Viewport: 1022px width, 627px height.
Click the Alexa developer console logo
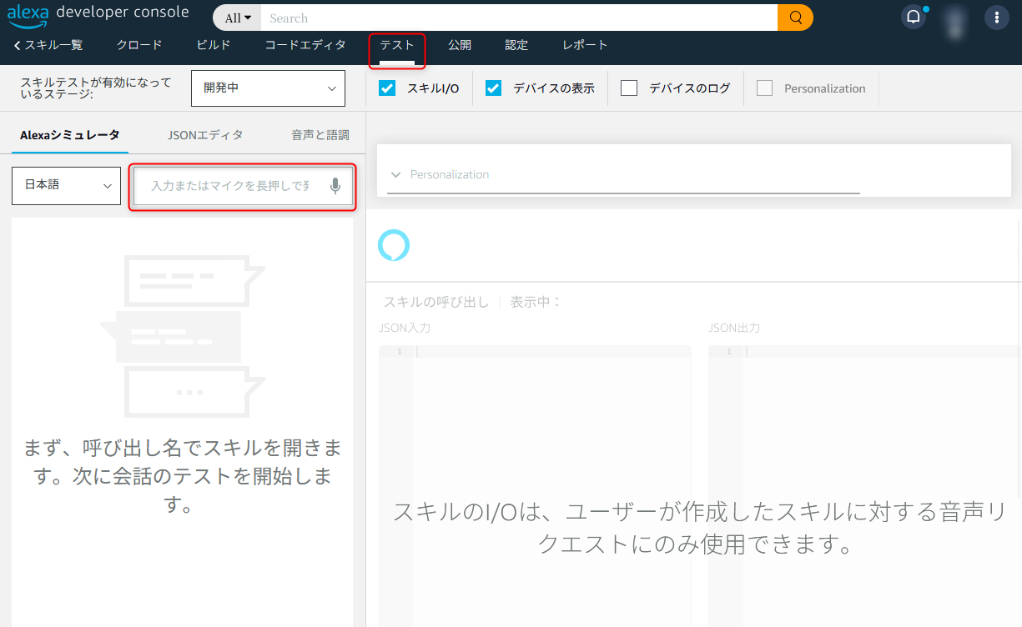point(98,12)
